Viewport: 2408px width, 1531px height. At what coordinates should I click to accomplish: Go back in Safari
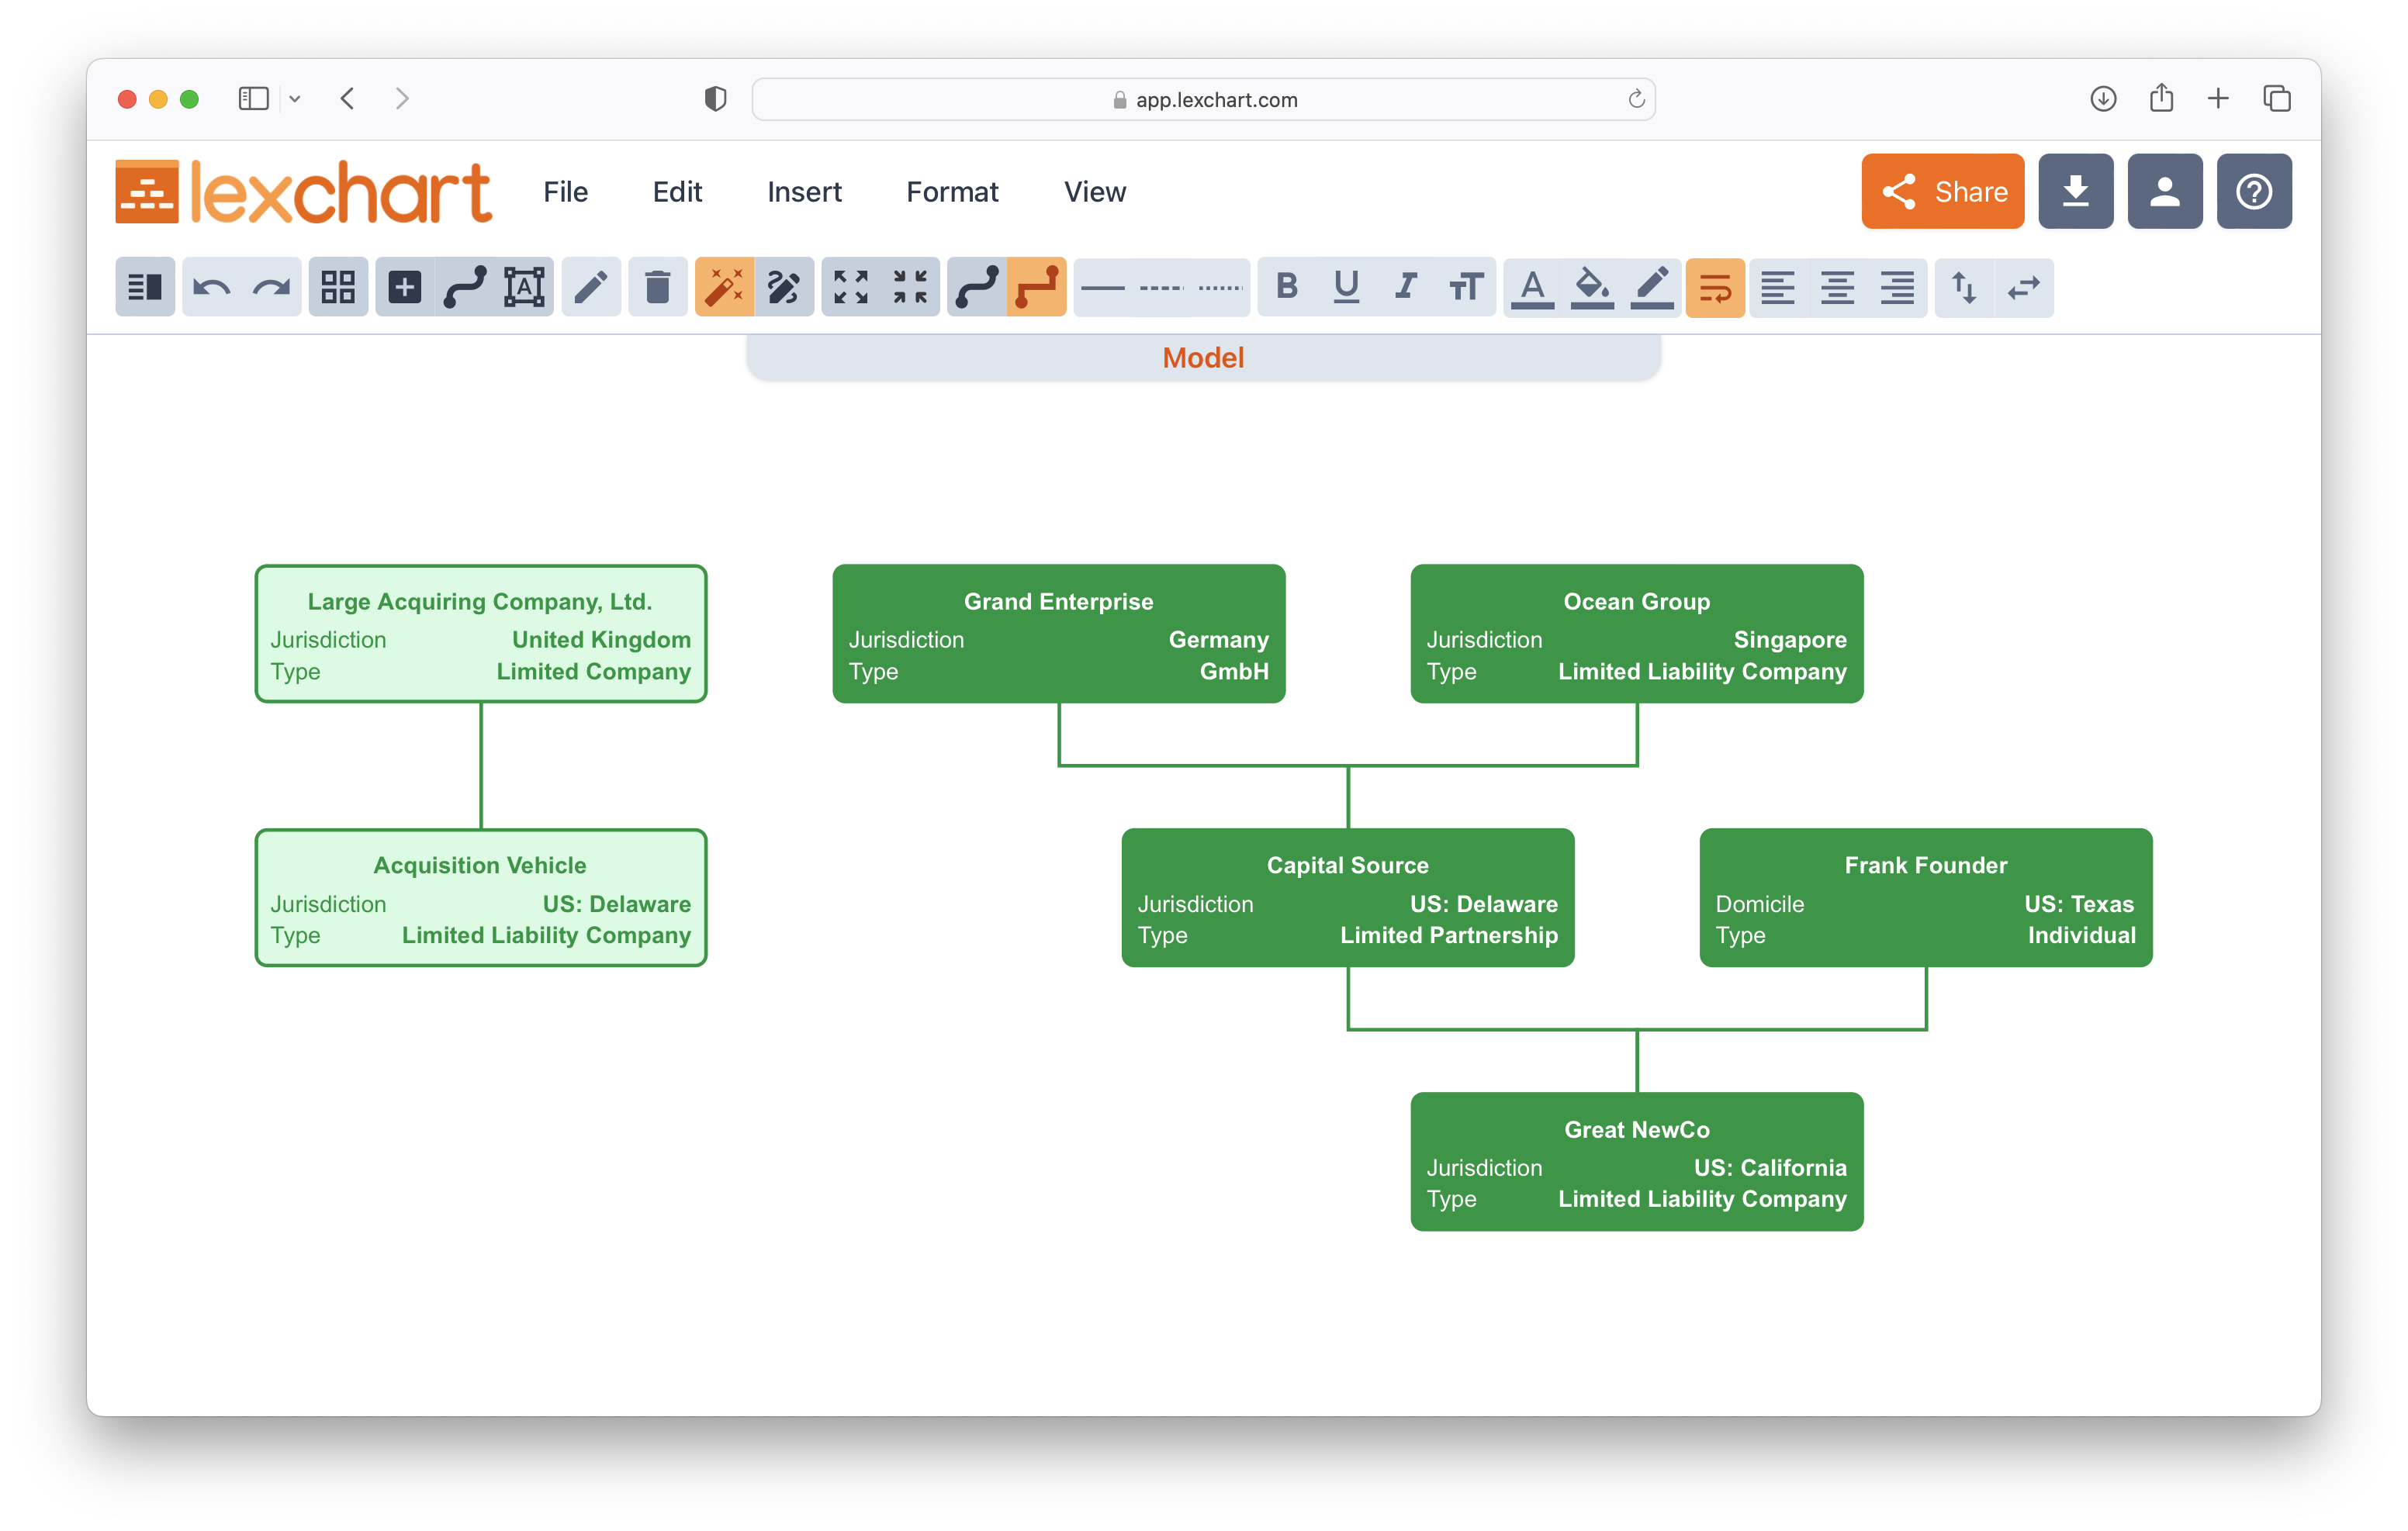[x=347, y=99]
